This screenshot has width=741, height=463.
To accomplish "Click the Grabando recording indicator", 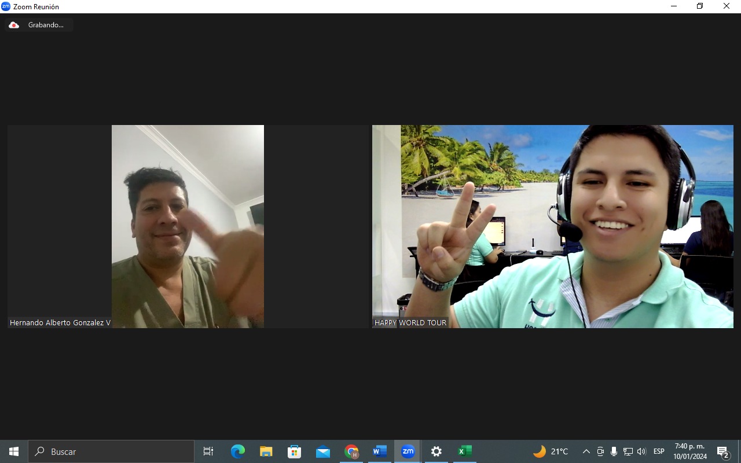I will point(39,25).
